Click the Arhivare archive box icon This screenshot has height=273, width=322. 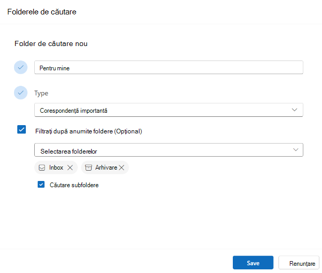[89, 168]
